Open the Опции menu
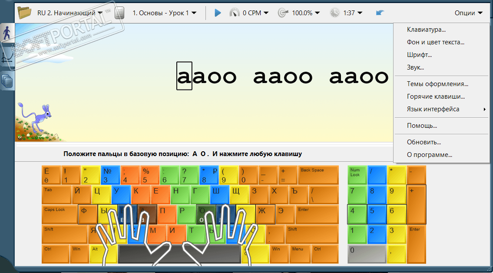Viewport: 493px width, 273px height. pos(468,13)
